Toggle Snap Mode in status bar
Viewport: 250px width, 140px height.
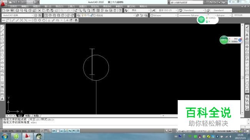pyautogui.click(x=42, y=131)
